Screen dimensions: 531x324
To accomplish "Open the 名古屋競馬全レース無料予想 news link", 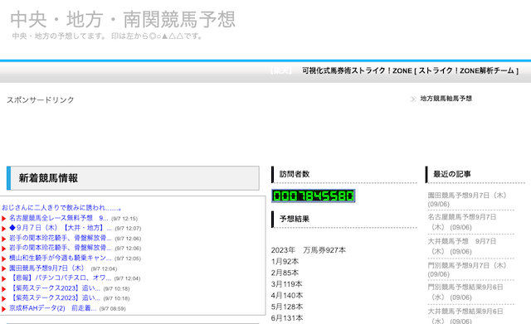I will tap(59, 218).
